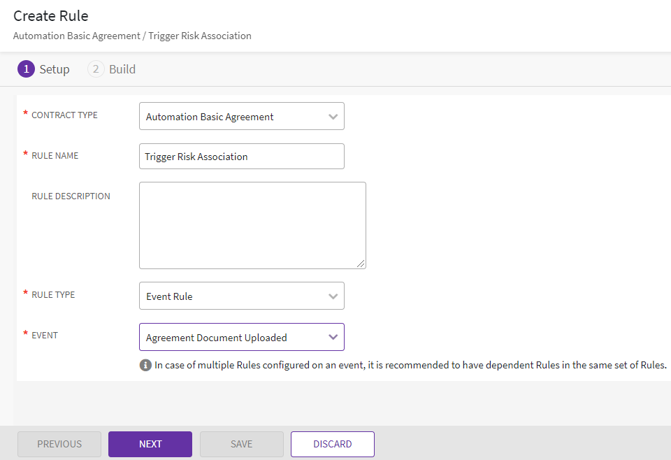Click inside the Rule Description text area
This screenshot has width=671, height=460.
252,225
